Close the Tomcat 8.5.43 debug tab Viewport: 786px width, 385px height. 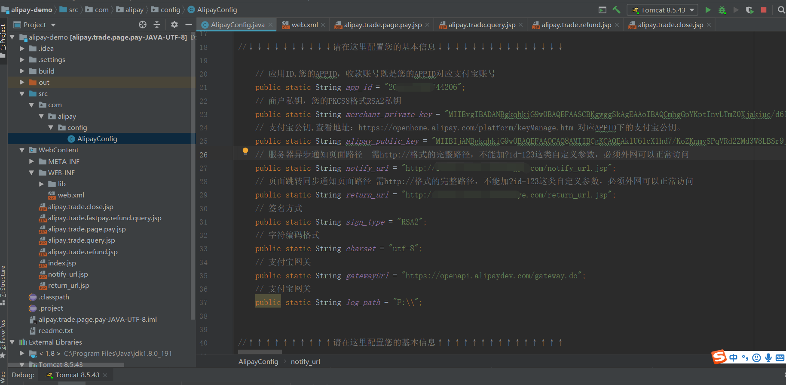click(105, 375)
